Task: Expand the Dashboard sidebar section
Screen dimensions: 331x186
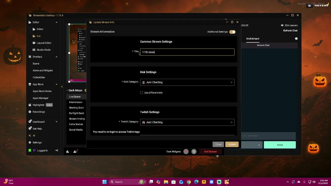Action: click(x=57, y=122)
